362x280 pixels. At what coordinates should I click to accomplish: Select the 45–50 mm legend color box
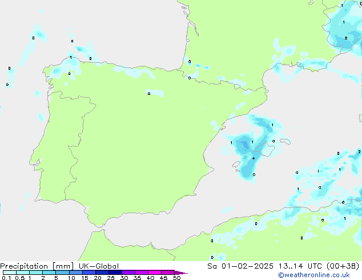click(x=168, y=273)
